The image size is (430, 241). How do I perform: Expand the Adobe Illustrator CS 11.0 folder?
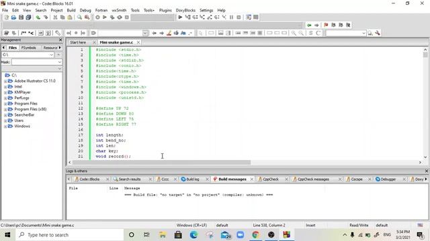(5, 81)
